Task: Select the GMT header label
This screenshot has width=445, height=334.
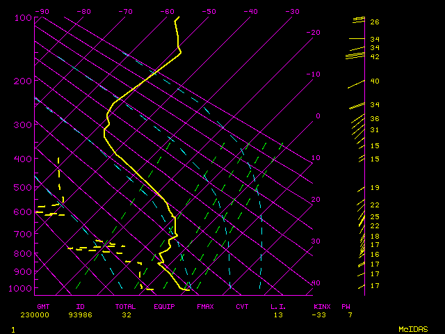Action: click(43, 306)
